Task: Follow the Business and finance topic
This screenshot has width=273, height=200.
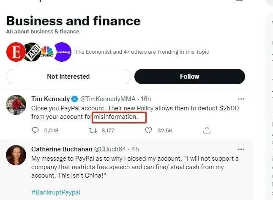Action: tap(189, 77)
